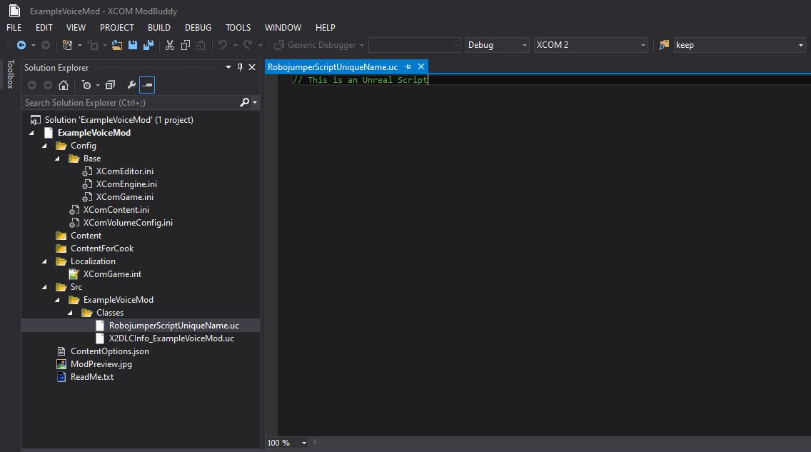The width and height of the screenshot is (811, 452).
Task: Click the Open File folder icon
Action: (117, 45)
